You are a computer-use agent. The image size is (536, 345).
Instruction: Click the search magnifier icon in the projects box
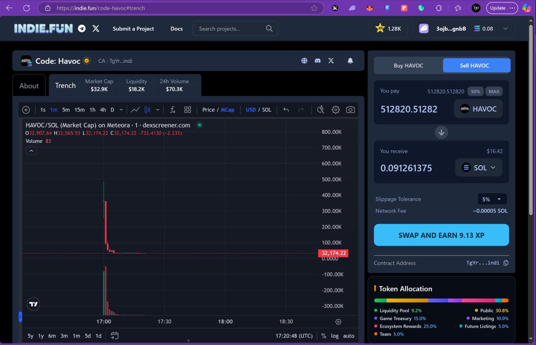pos(269,29)
